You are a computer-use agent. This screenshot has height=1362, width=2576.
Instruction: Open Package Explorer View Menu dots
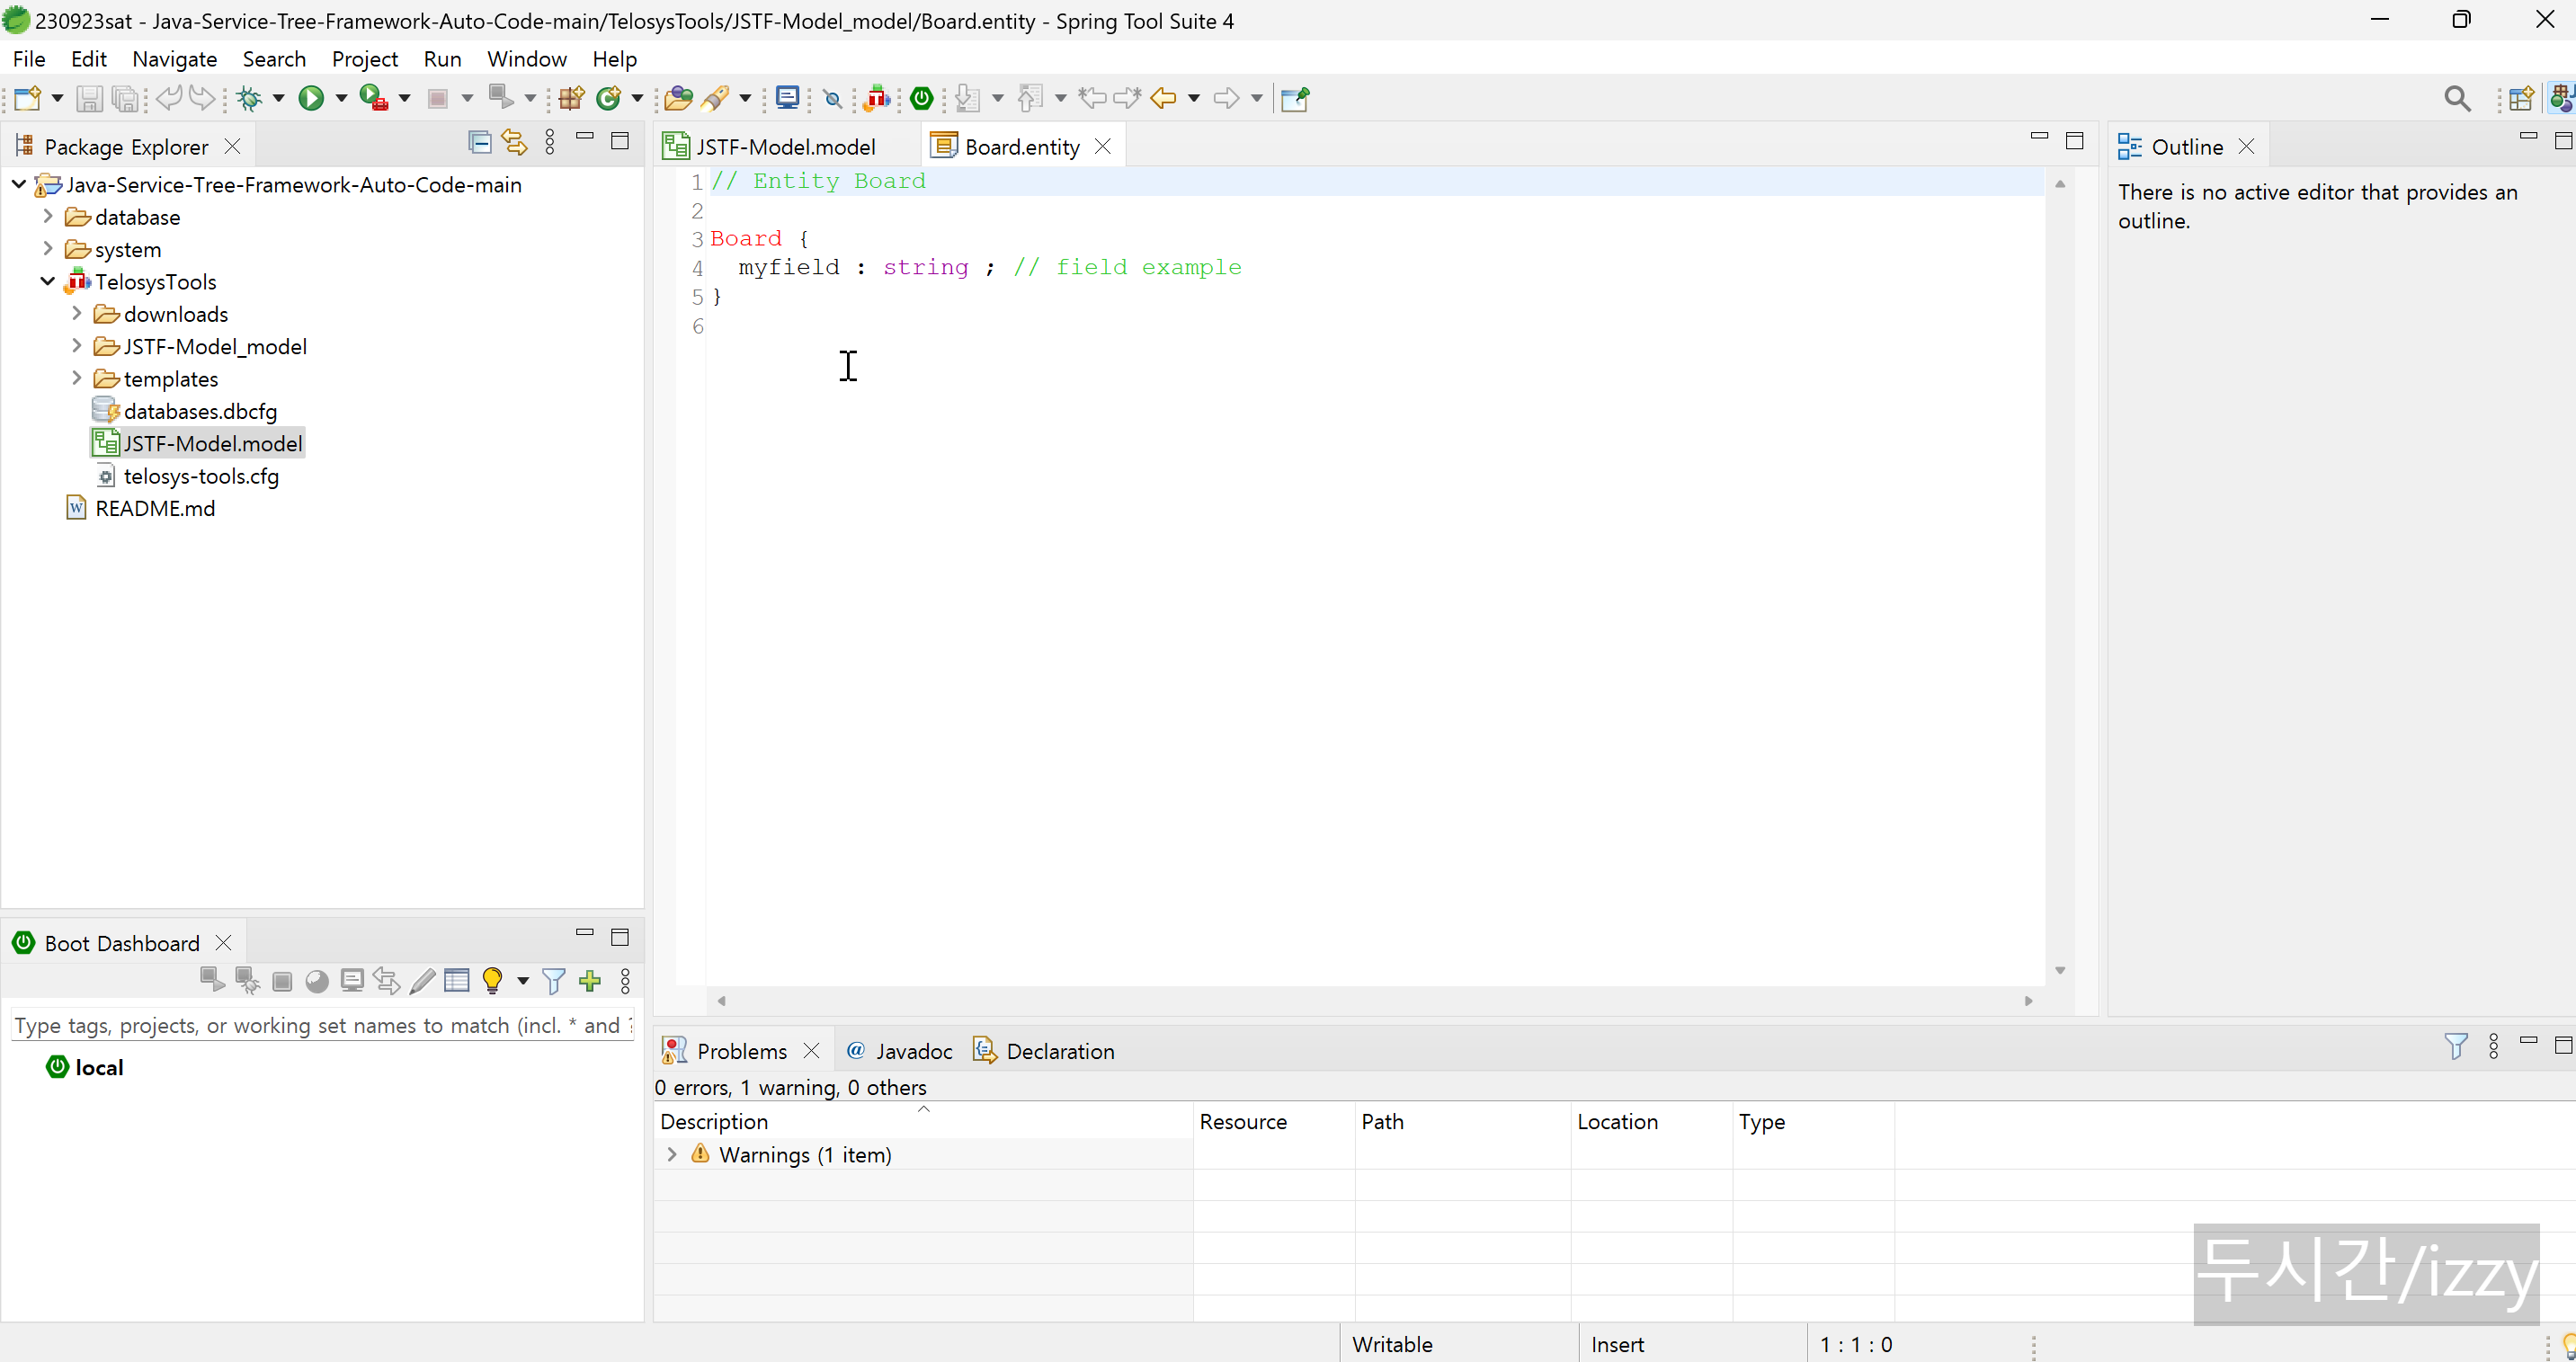click(550, 142)
